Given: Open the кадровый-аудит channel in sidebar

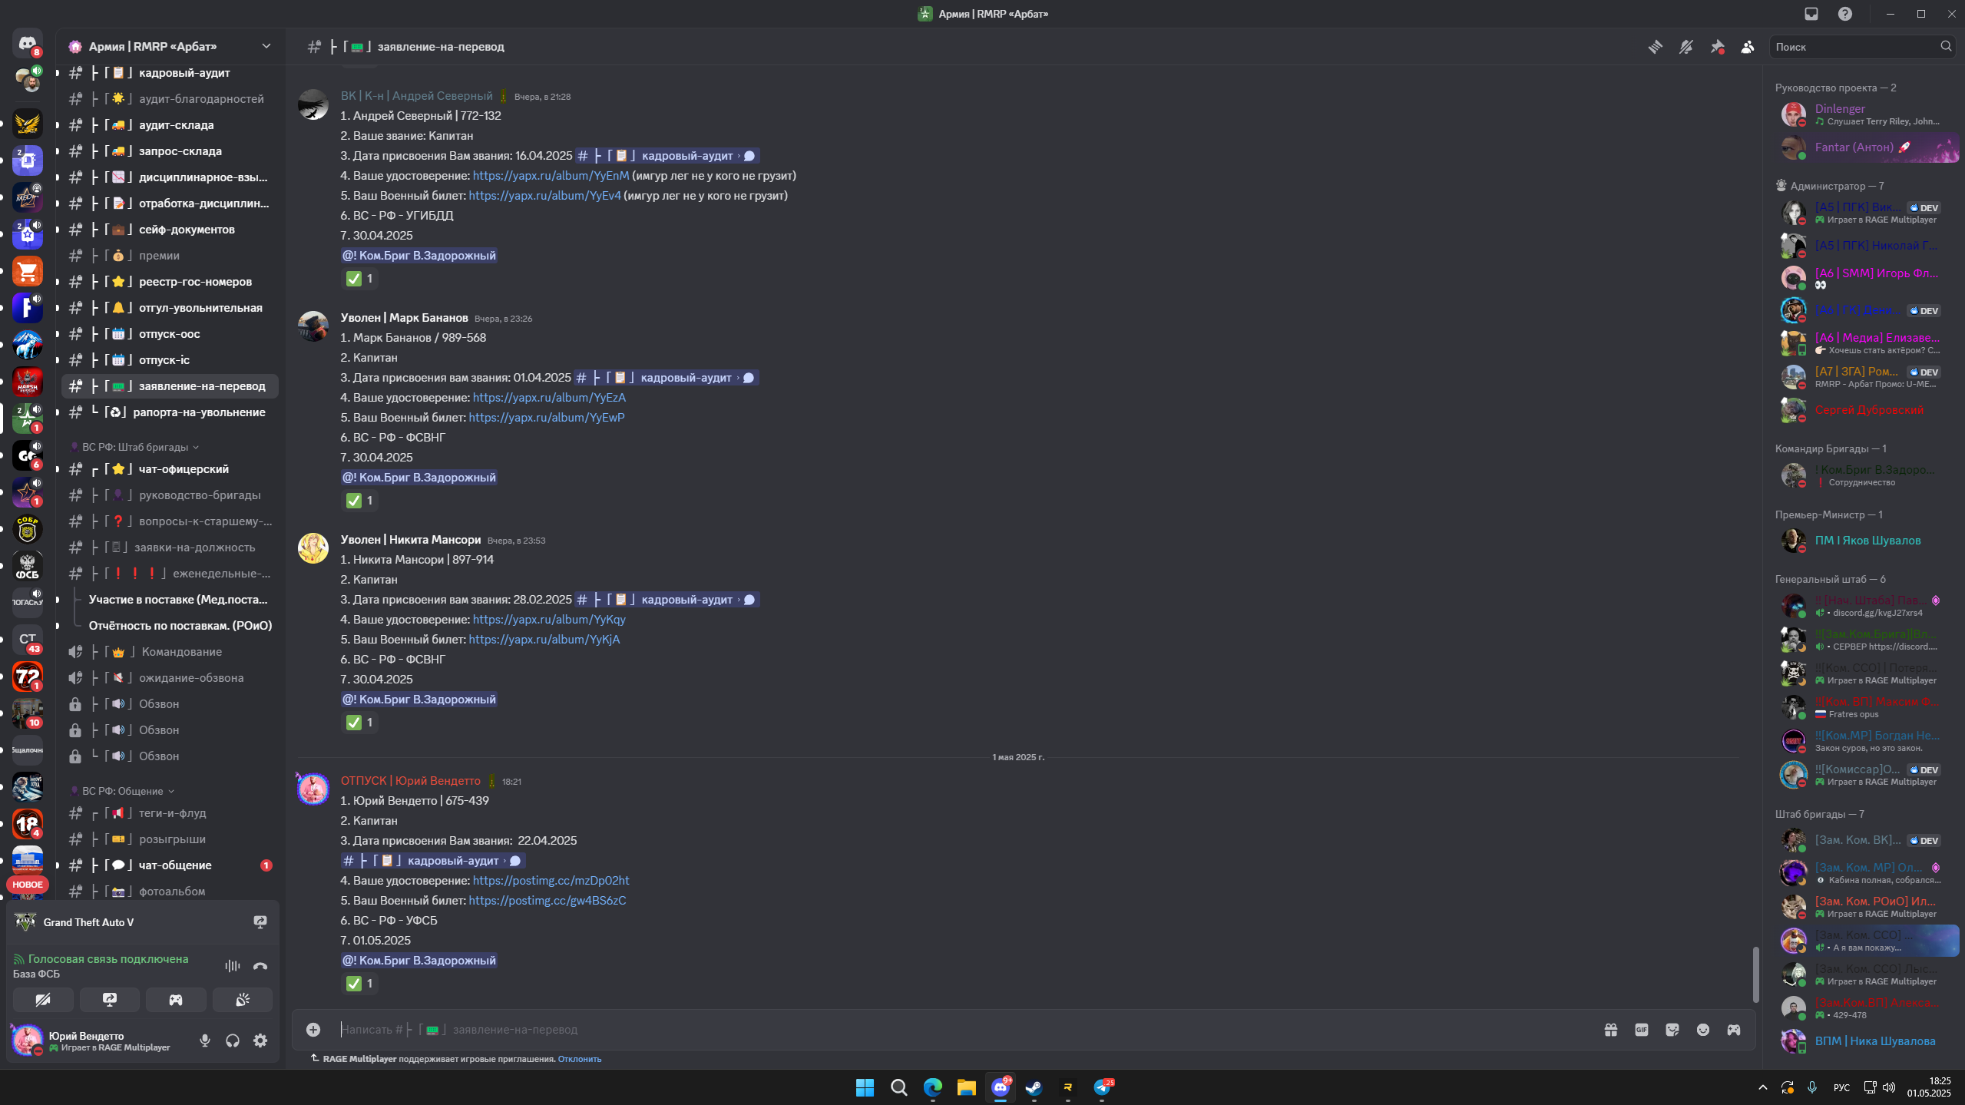Looking at the screenshot, I should [x=170, y=73].
